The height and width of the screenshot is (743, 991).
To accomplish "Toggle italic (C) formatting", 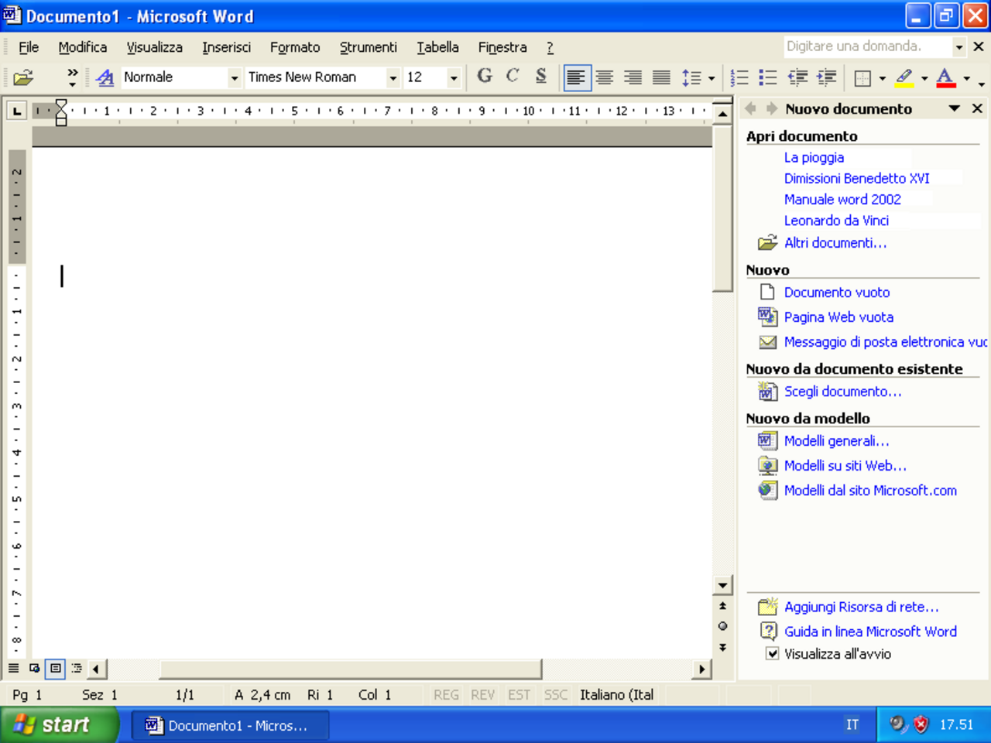I will point(513,77).
